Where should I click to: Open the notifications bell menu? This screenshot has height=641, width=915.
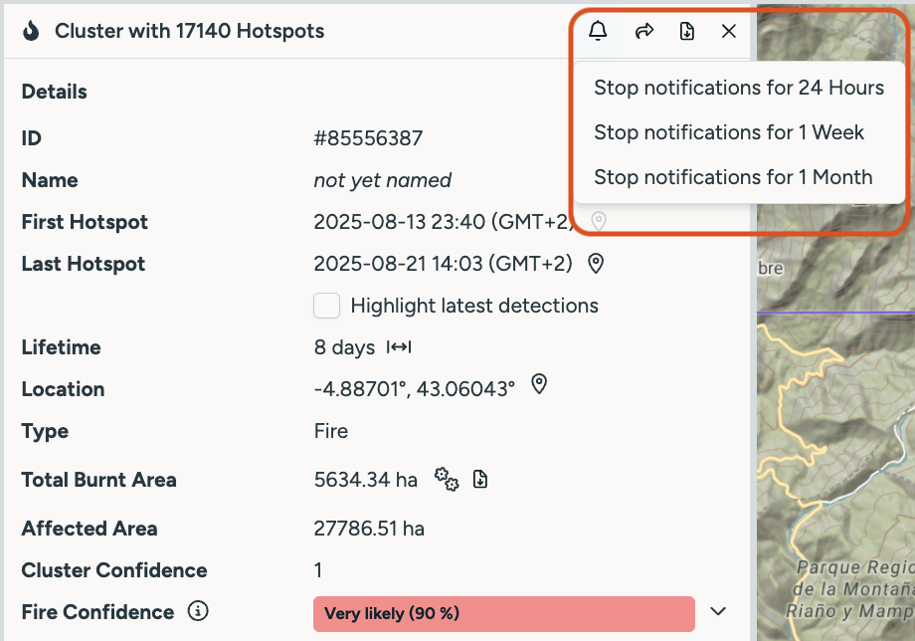(x=598, y=31)
